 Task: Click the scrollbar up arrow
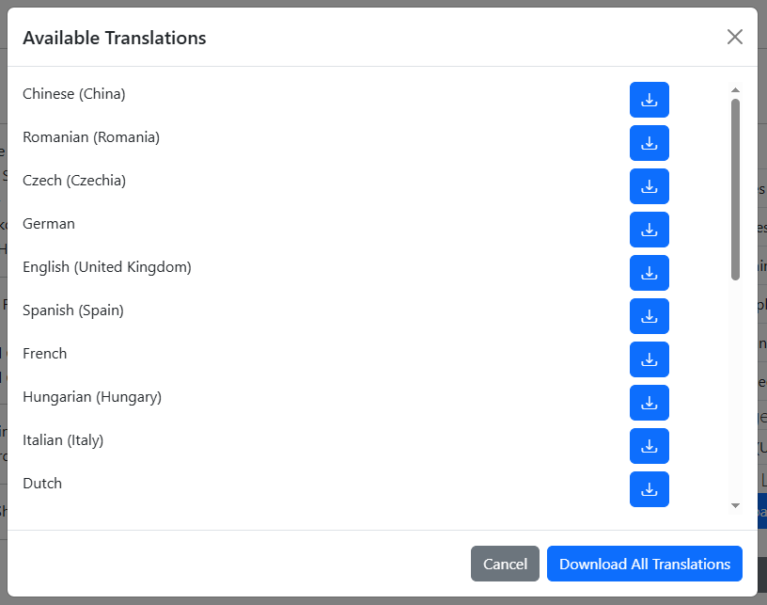tap(735, 90)
